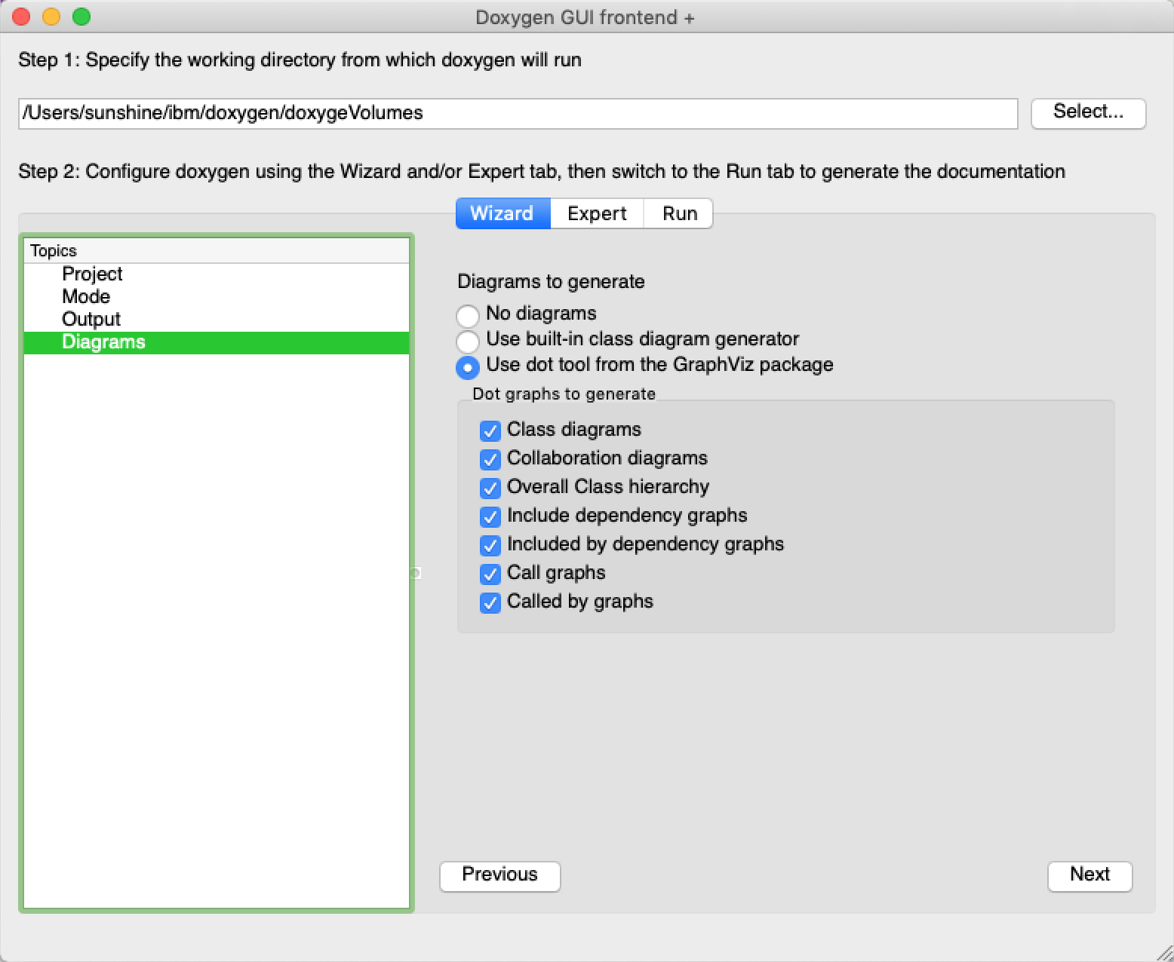Switch to the Run tab
1174x962 pixels.
pos(679,213)
